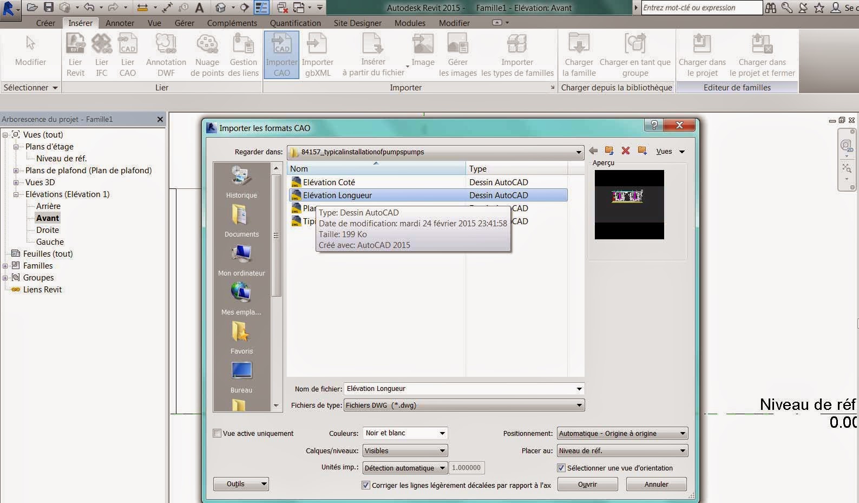Select the Elévation Coté file
The width and height of the screenshot is (859, 503).
tap(329, 182)
